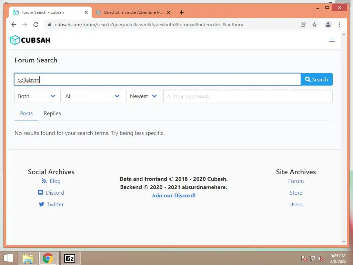Open Chrome three-dot menu
Screen dimensions: 353x265
(339, 24)
